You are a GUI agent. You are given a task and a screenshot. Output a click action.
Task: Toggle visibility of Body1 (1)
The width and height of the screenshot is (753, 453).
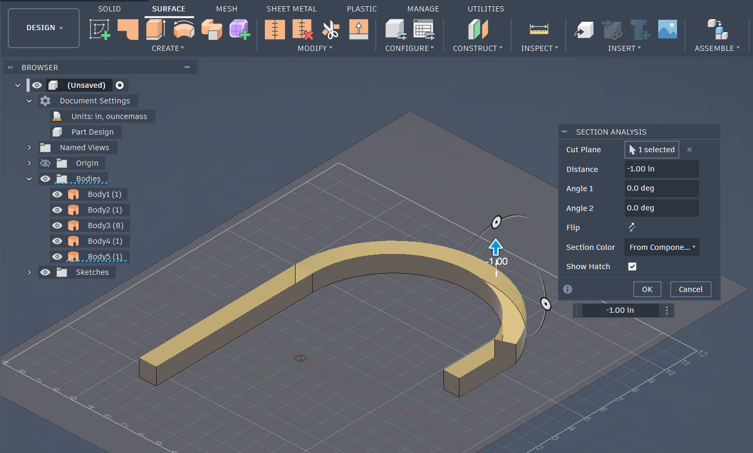coord(57,194)
